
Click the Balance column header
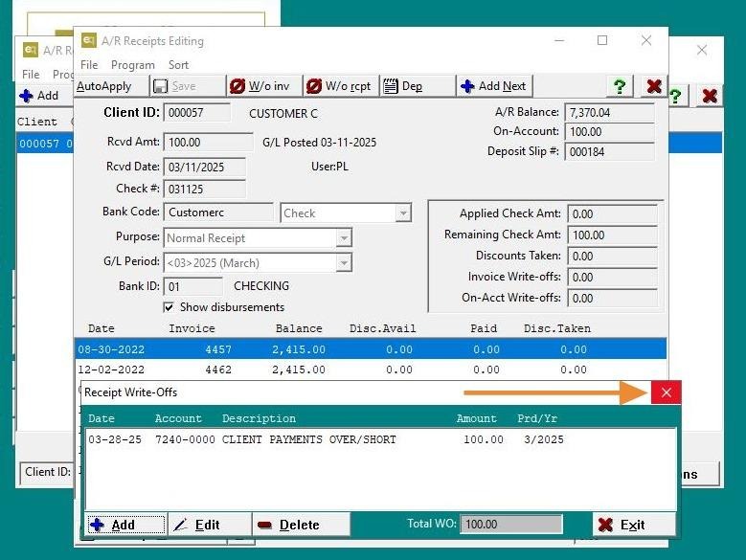point(299,328)
